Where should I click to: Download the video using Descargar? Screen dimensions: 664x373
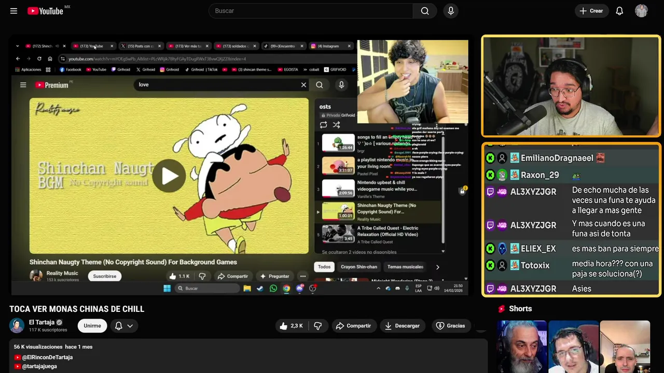pos(402,326)
